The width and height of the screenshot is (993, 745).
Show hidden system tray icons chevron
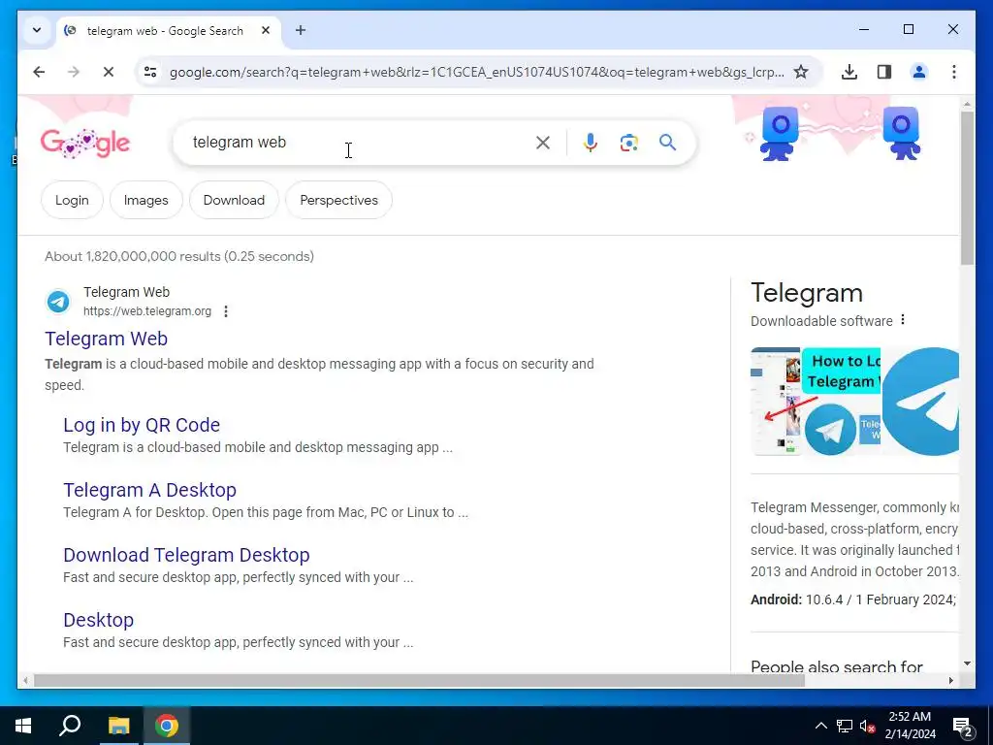820,726
